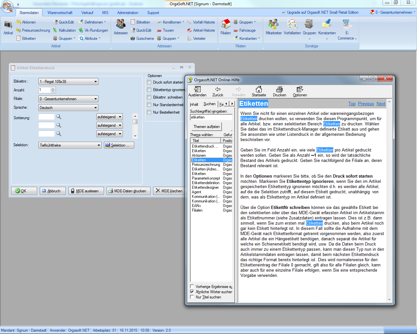The width and height of the screenshot is (417, 334).
Task: Click the Mitarbeiter icon in Sonstige group
Action: pos(273,25)
